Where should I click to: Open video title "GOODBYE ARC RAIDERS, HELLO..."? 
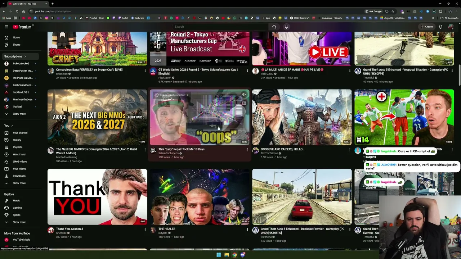282,149
